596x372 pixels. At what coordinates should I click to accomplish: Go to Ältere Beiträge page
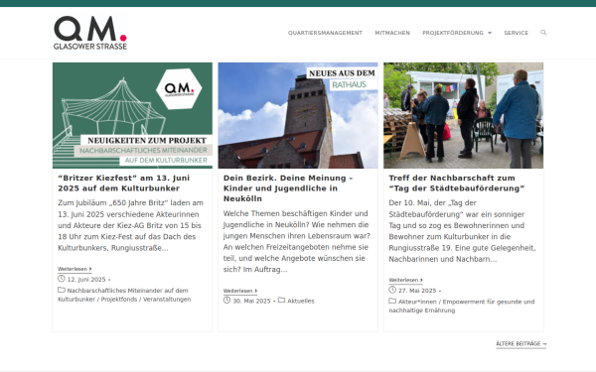point(521,344)
